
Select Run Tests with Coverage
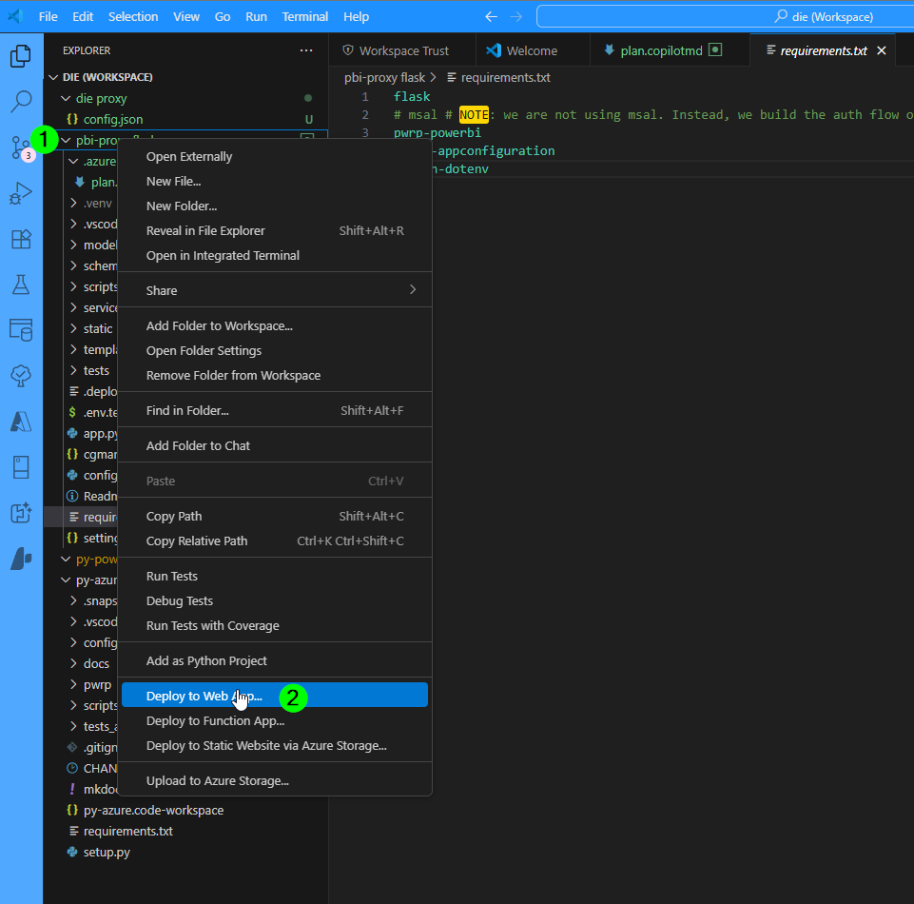point(275,625)
